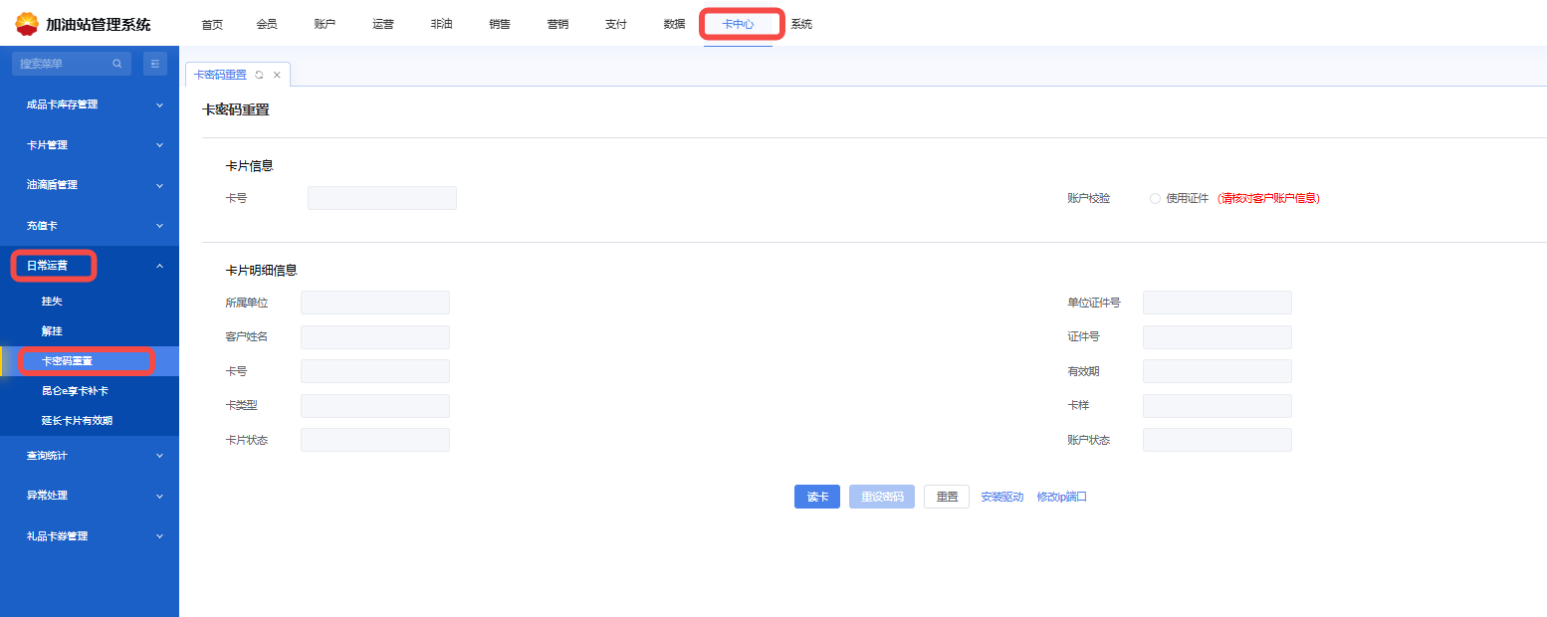Open the 会员 top menu
This screenshot has width=1547, height=617.
coord(267,24)
